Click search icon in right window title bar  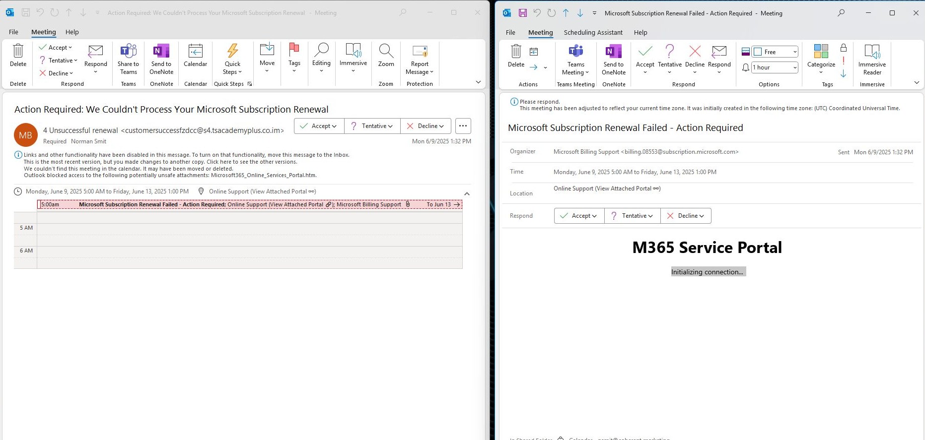click(841, 13)
